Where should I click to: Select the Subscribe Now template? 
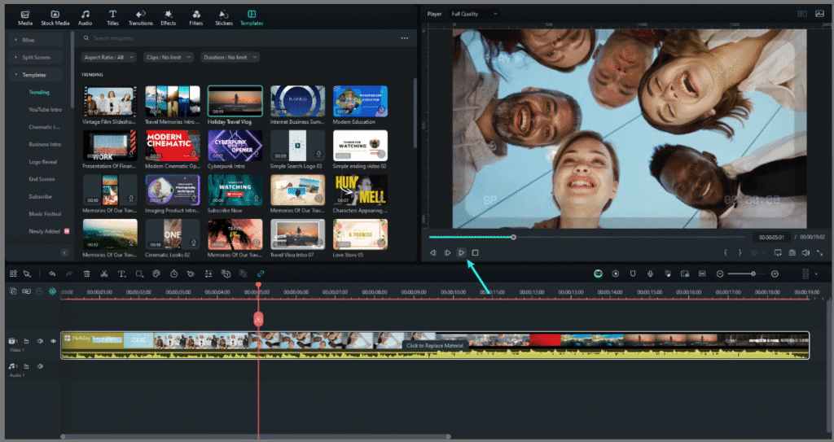point(235,190)
